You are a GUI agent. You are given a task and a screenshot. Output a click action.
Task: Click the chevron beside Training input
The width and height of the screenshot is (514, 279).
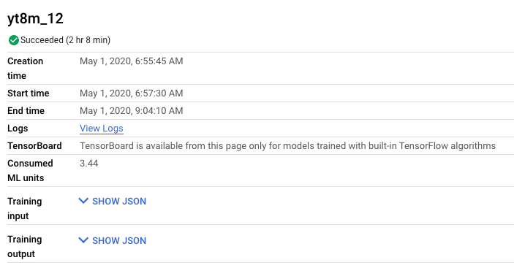(83, 201)
